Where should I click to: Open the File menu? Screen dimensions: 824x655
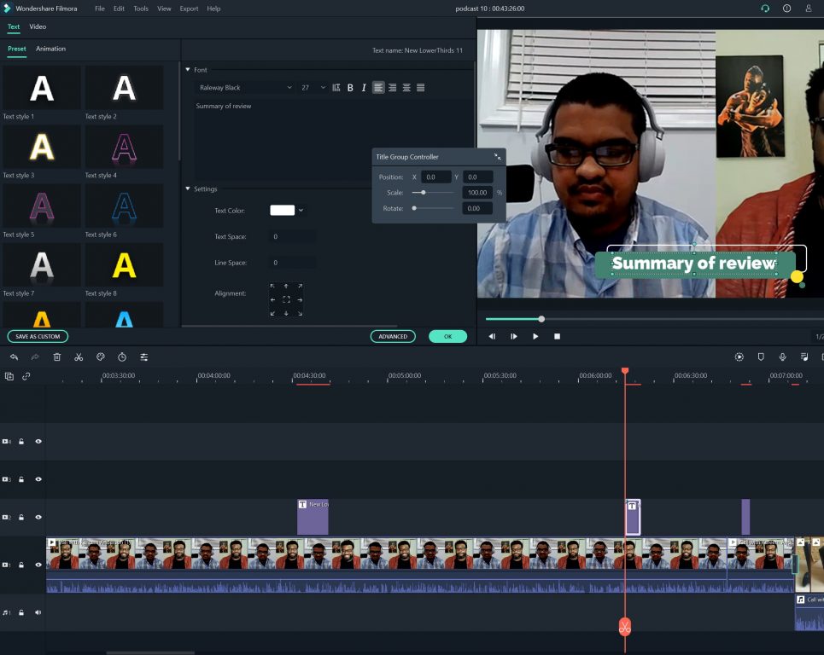point(100,9)
